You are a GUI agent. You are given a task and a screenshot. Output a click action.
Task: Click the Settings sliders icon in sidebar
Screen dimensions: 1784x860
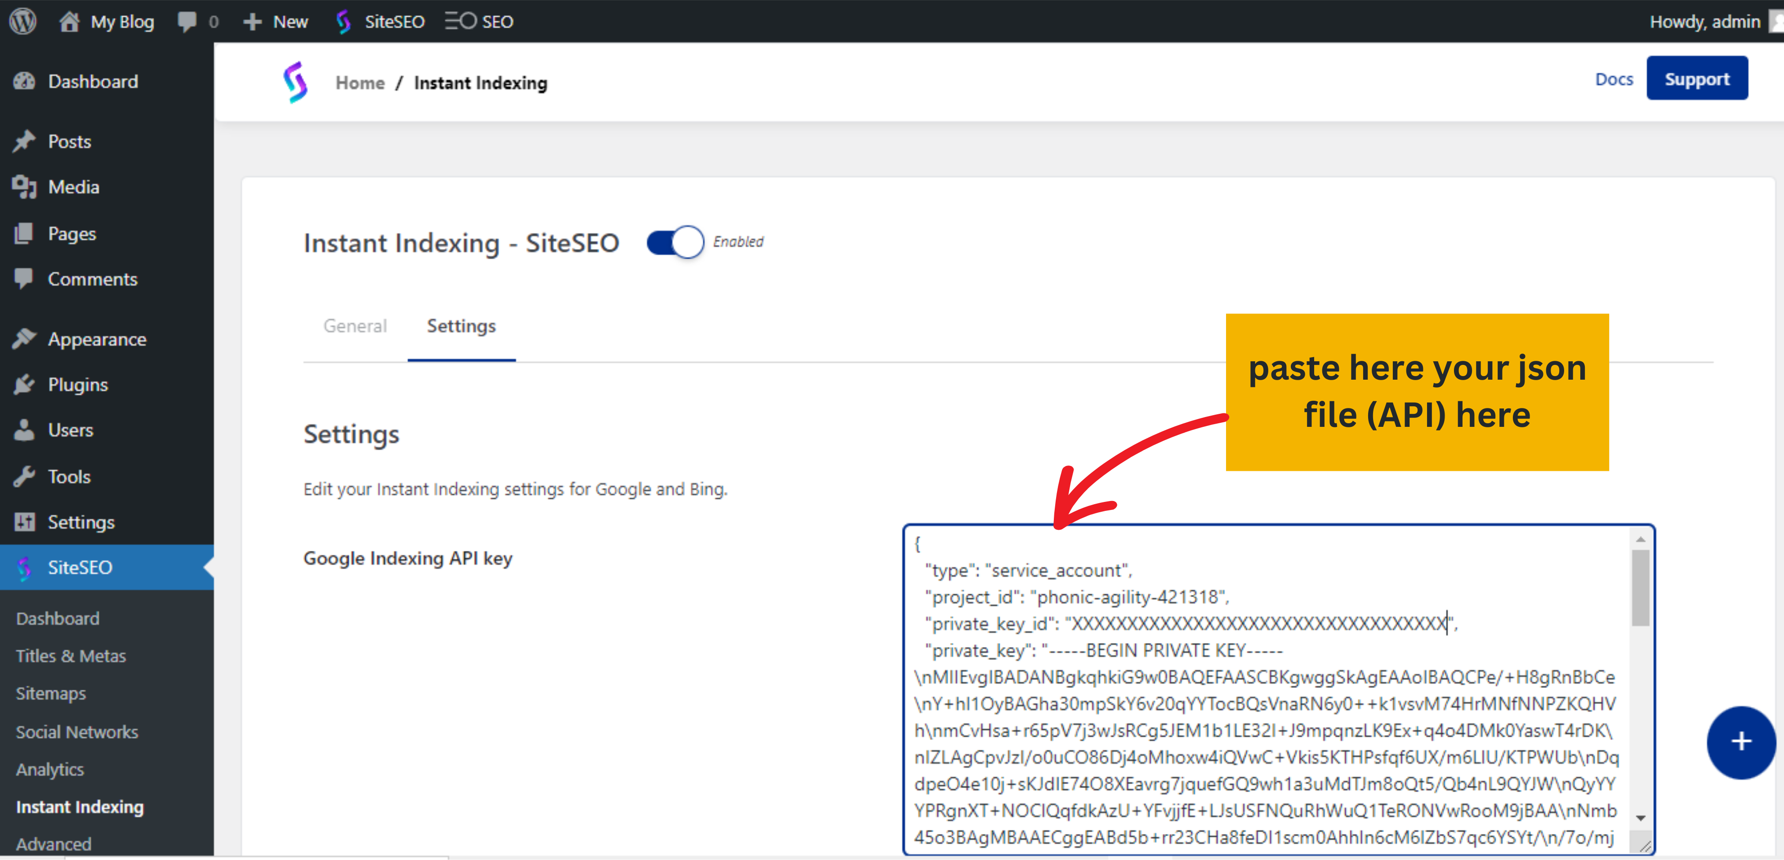pyautogui.click(x=24, y=523)
